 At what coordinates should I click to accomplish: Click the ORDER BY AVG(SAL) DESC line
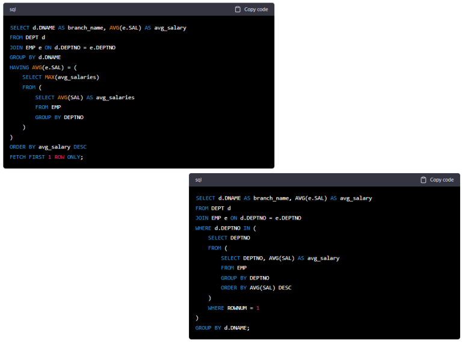click(x=256, y=288)
